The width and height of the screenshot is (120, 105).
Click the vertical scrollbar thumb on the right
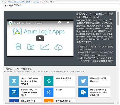[118, 18]
